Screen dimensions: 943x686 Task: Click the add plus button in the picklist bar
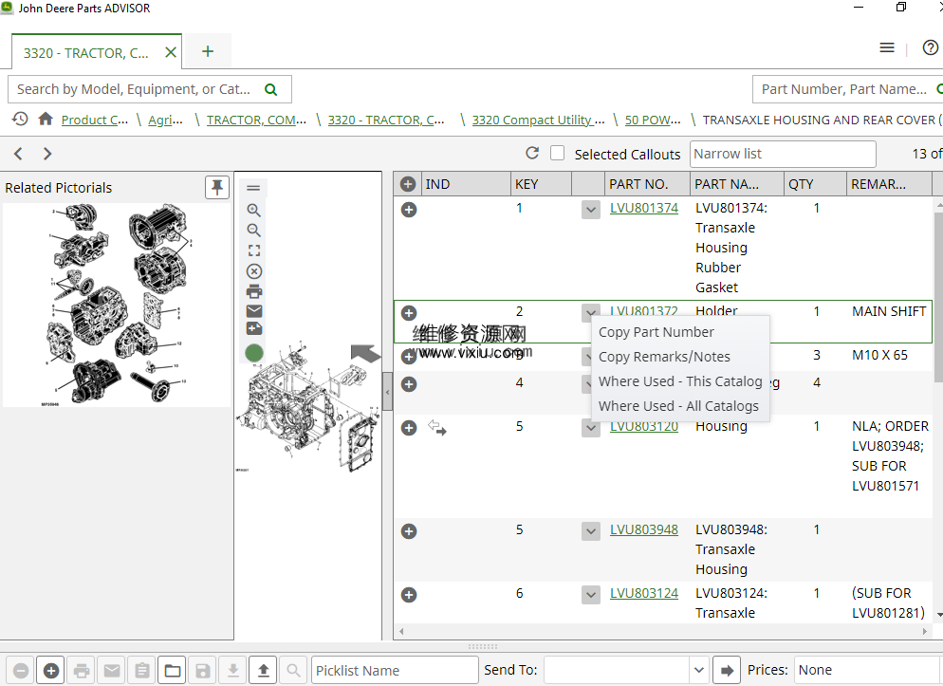click(51, 671)
